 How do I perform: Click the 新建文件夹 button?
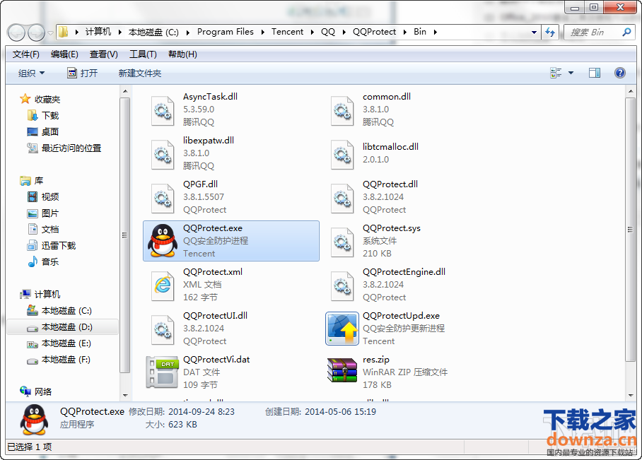click(140, 73)
